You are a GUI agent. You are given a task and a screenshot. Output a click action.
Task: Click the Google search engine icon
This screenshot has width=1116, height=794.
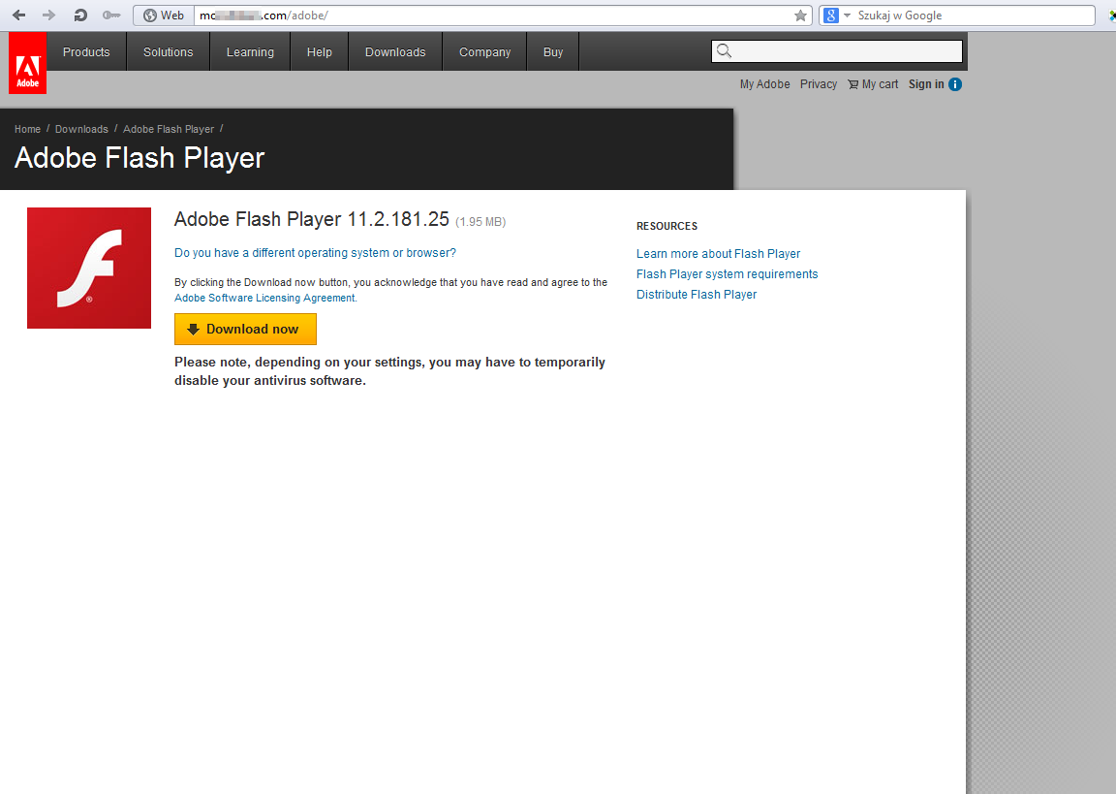click(830, 16)
